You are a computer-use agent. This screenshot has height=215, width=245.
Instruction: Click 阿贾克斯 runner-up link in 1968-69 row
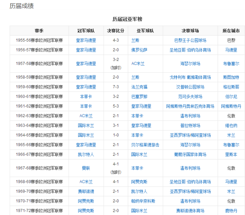[x=139, y=182]
